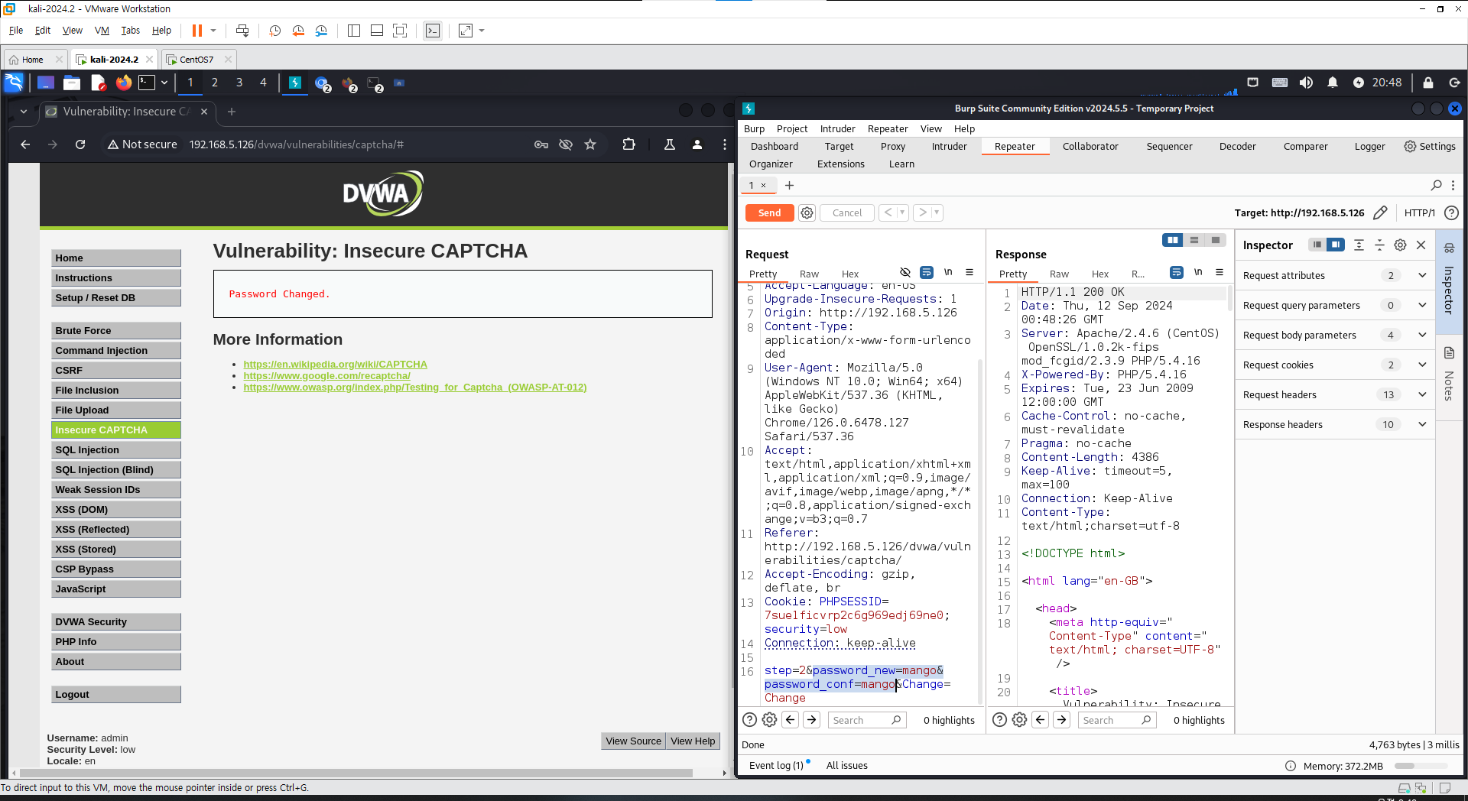Toggle show newline characters in Request
The image size is (1468, 801).
click(x=948, y=272)
